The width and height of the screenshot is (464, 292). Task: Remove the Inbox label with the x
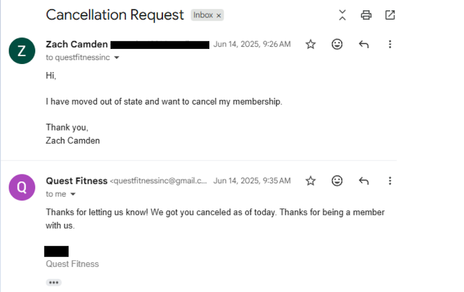point(219,15)
